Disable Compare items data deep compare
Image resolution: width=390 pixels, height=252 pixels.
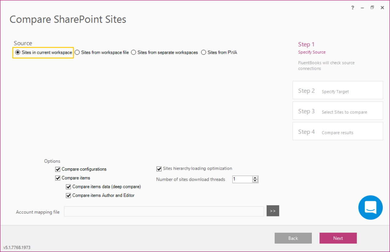(x=68, y=187)
